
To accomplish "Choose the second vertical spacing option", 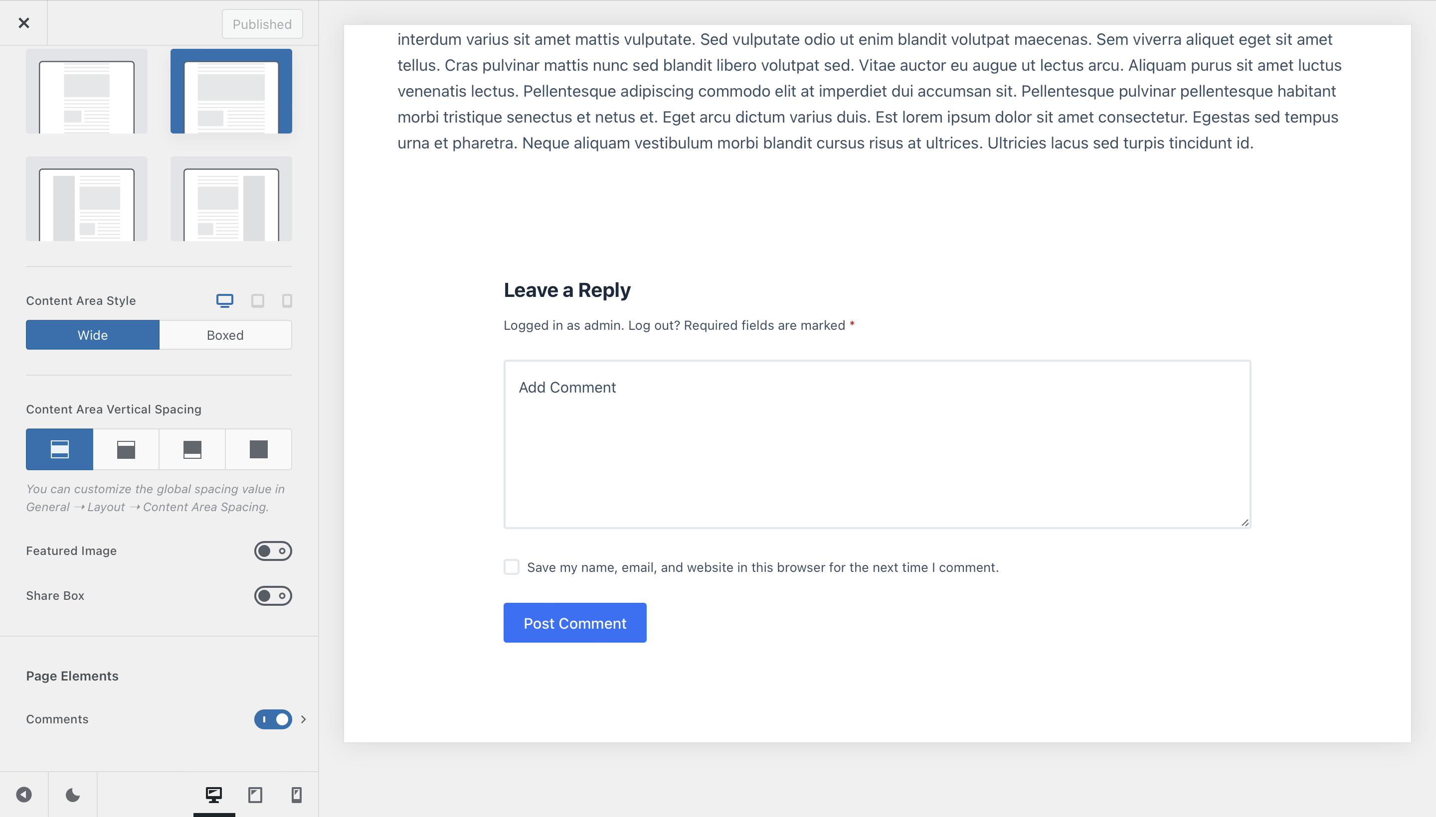I will point(126,449).
